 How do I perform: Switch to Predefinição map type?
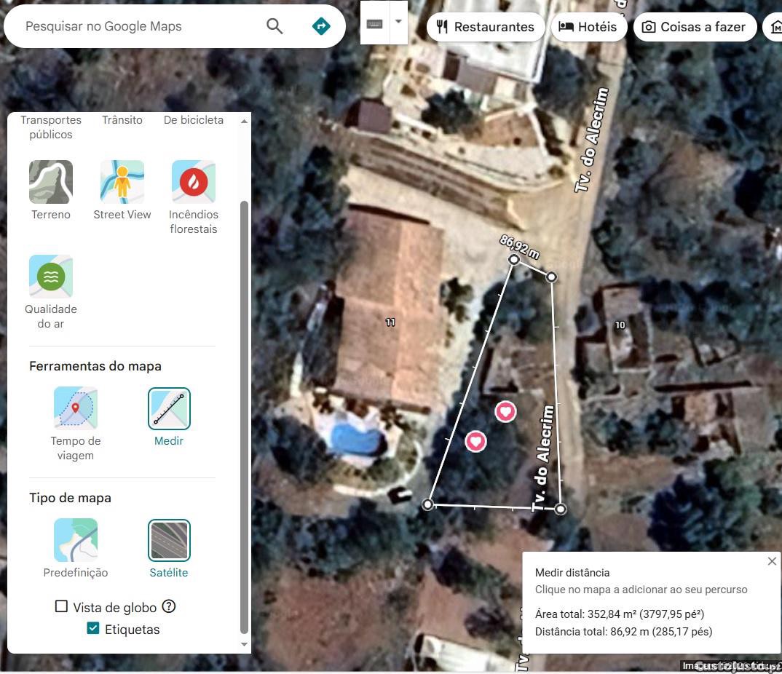tap(76, 540)
